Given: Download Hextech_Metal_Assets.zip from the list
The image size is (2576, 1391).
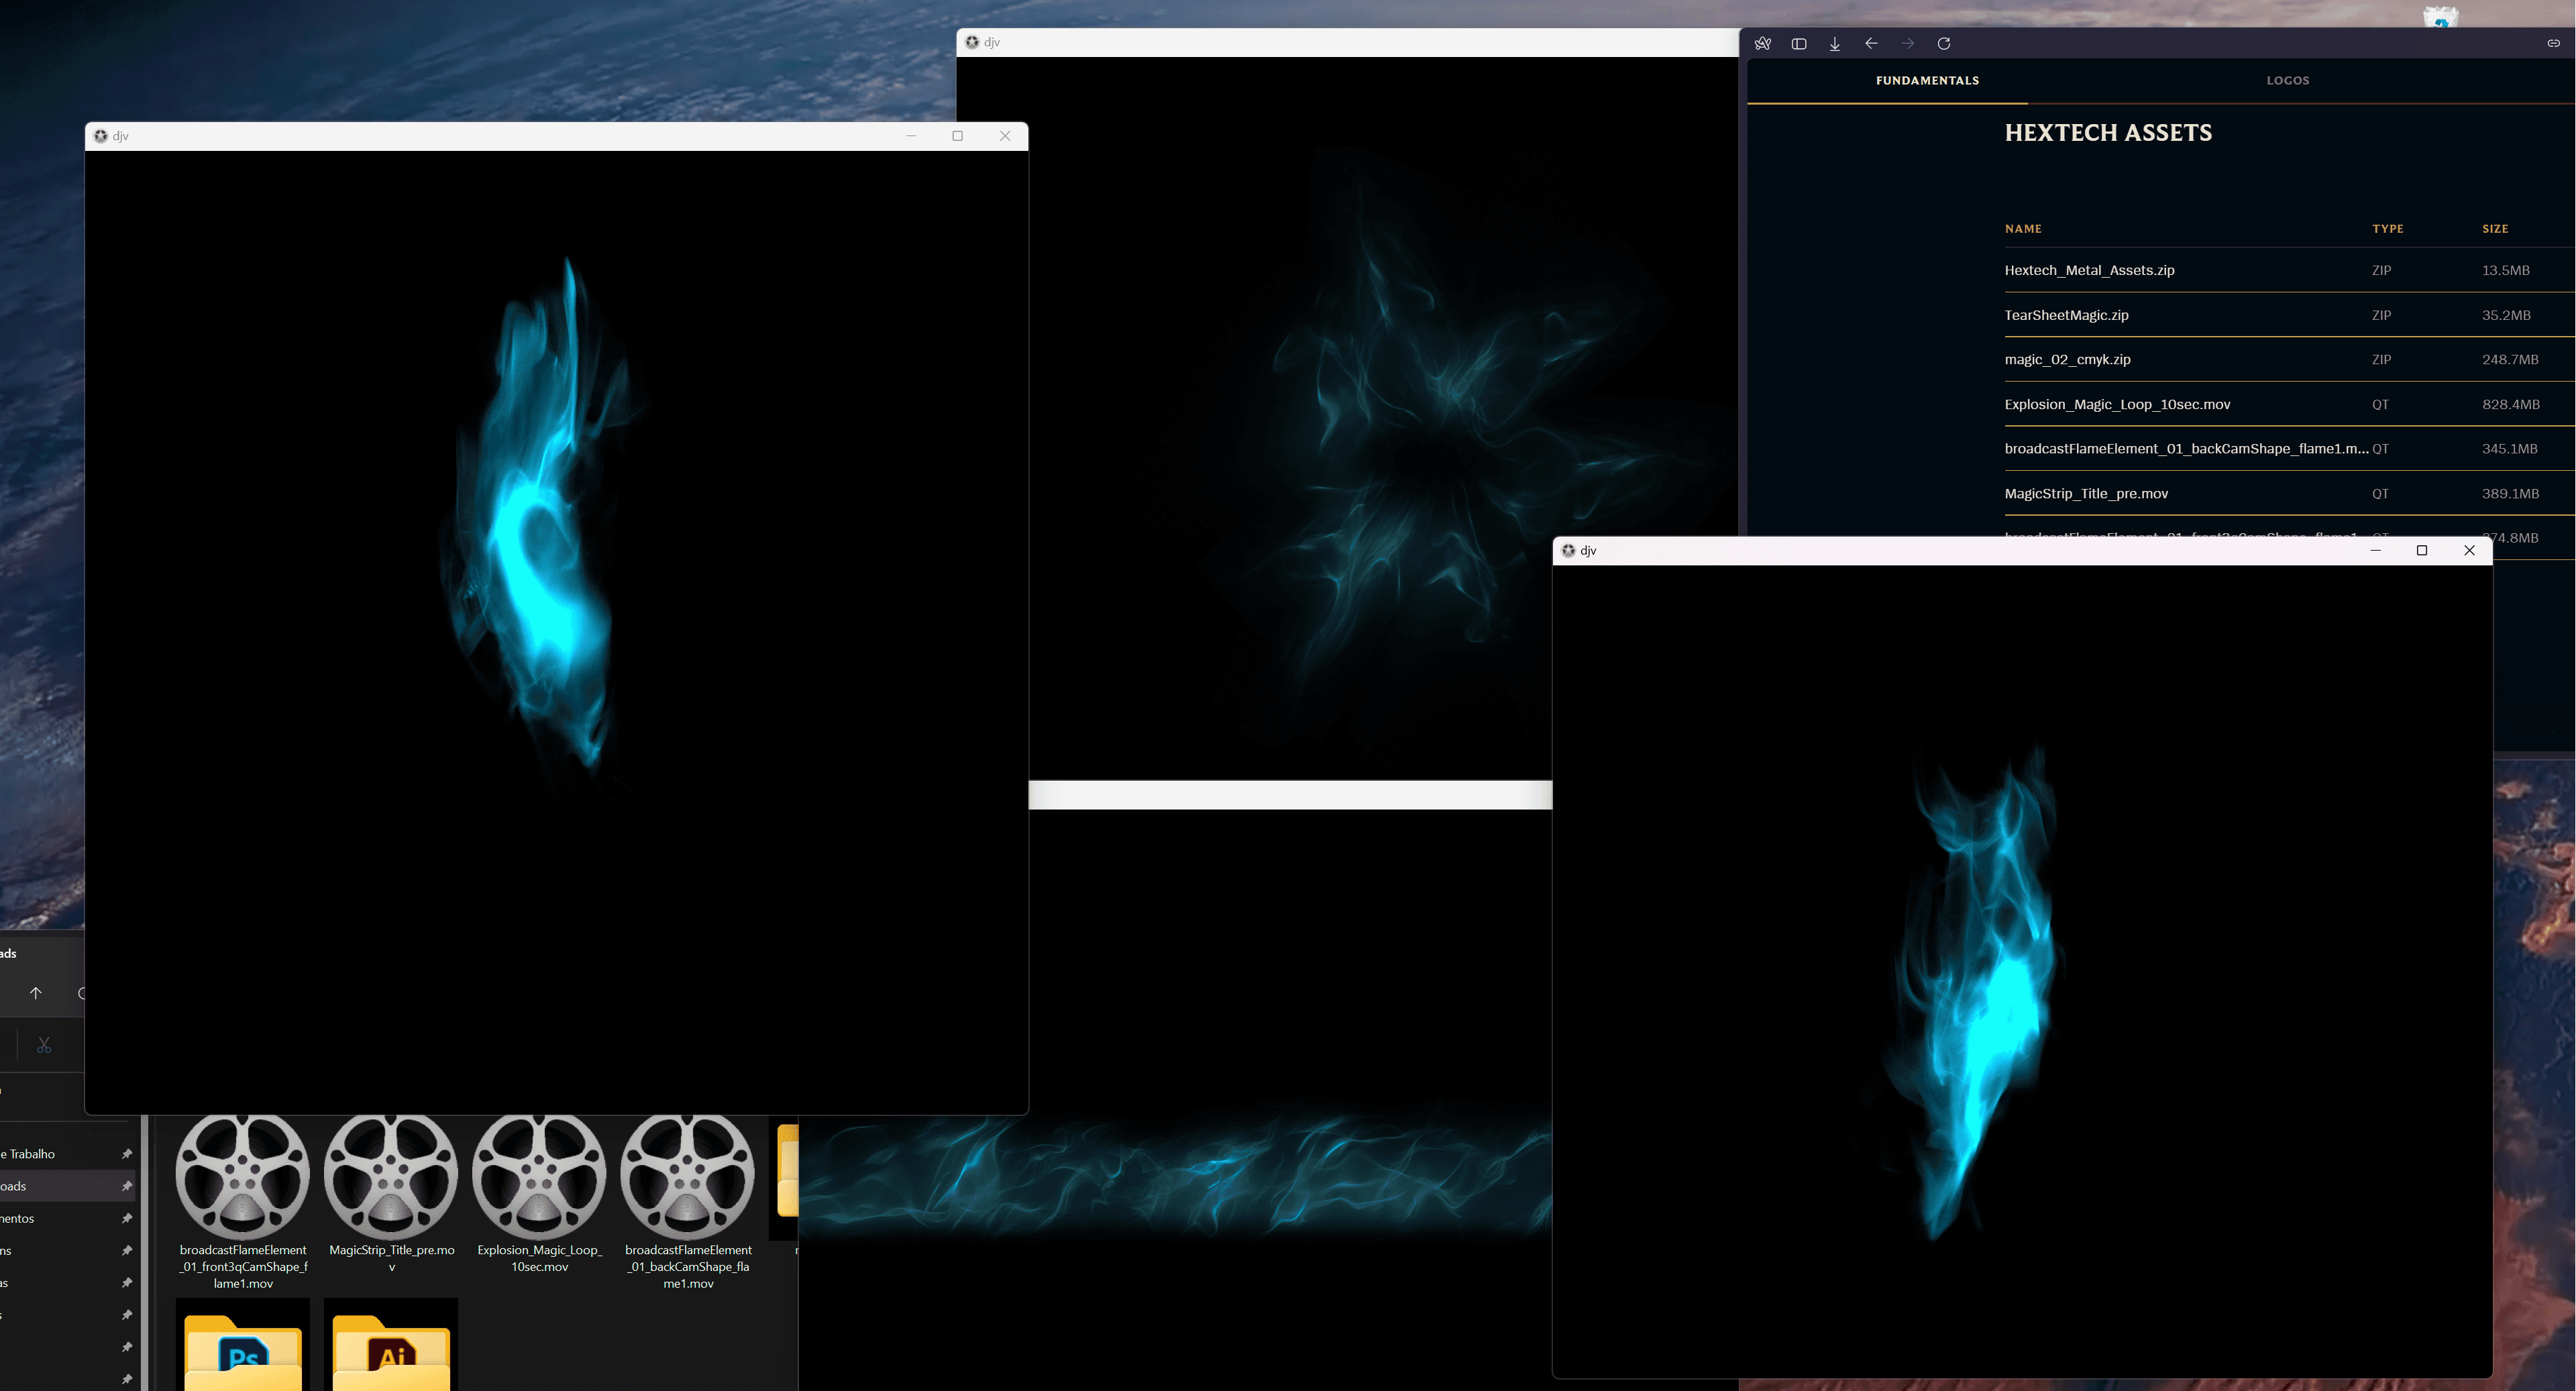Looking at the screenshot, I should (2088, 270).
